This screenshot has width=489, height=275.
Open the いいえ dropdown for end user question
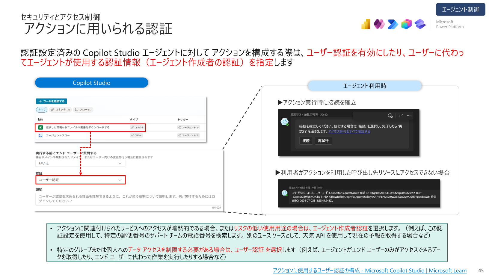click(x=80, y=163)
